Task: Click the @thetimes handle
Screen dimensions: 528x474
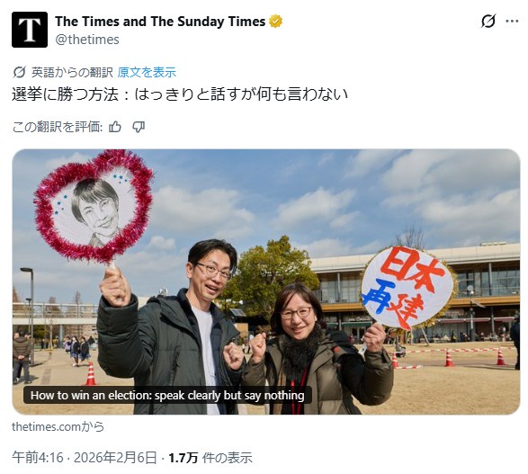Action: (87, 40)
